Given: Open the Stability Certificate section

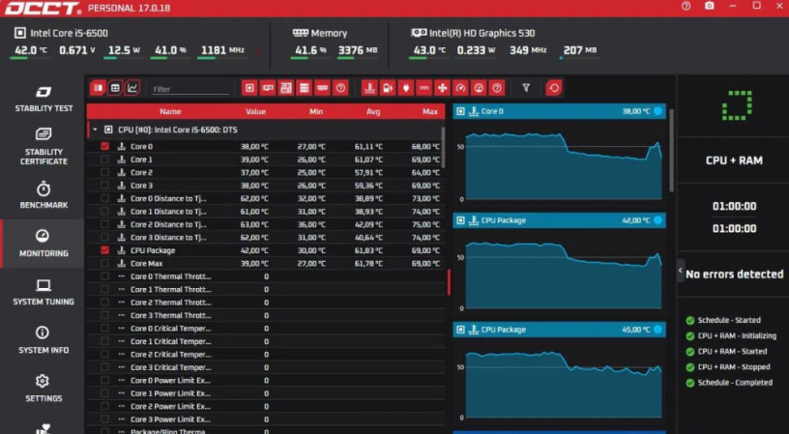Looking at the screenshot, I should 44,146.
